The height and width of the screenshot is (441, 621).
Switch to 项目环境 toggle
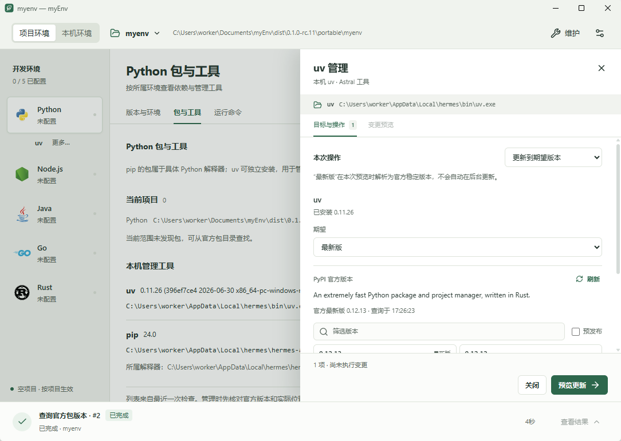click(34, 33)
